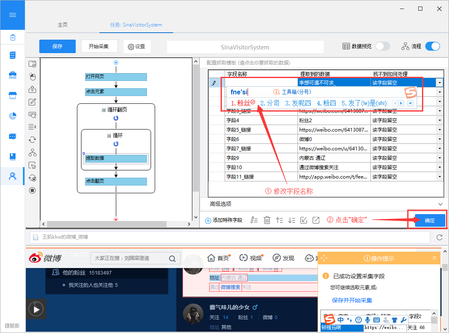449x333 pixels.
Task: Move field down with the down-arrow icon
Action: point(291,220)
